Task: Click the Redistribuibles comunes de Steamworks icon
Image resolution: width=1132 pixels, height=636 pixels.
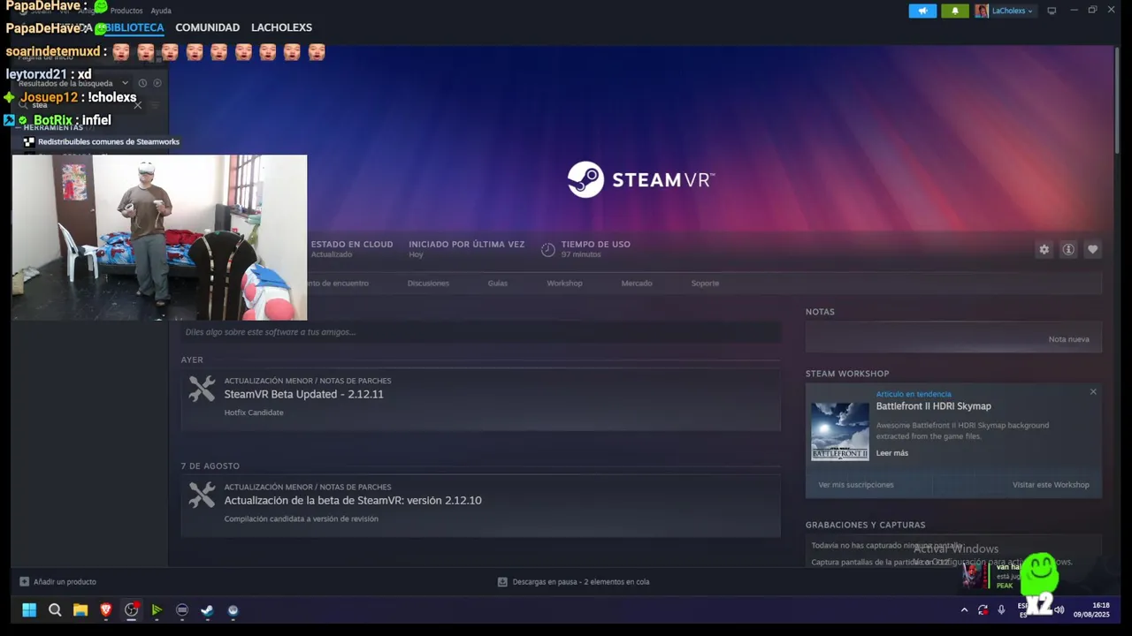Action: click(29, 141)
